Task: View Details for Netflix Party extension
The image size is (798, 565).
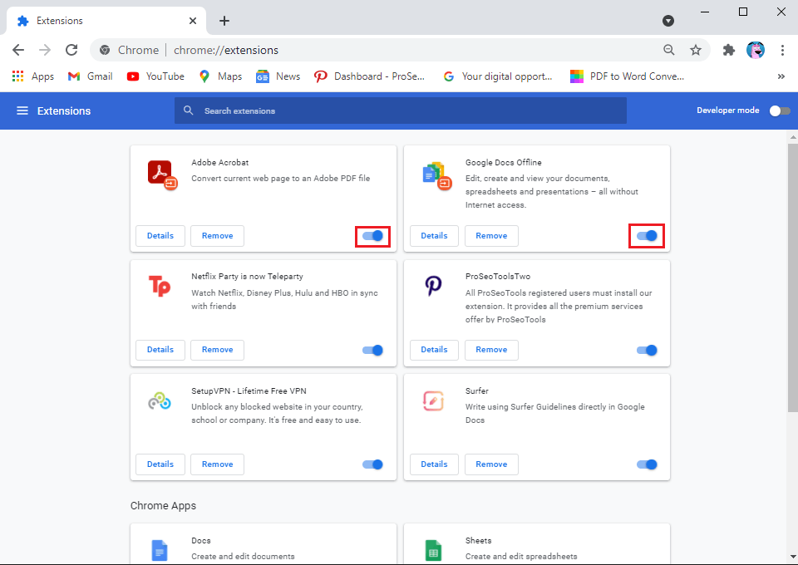Action: pos(160,350)
